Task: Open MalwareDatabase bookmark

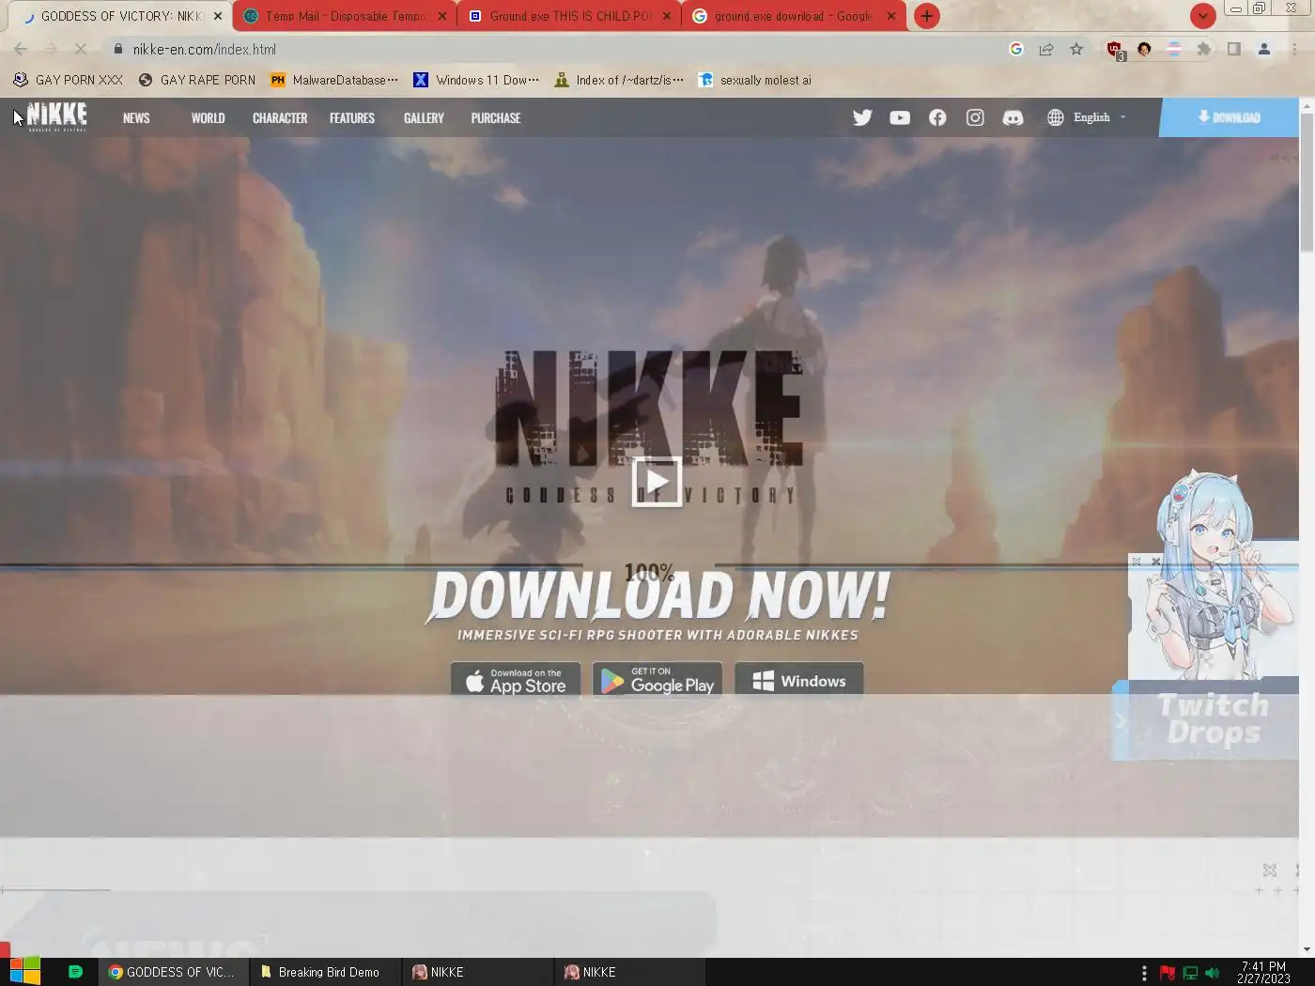Action: point(333,80)
